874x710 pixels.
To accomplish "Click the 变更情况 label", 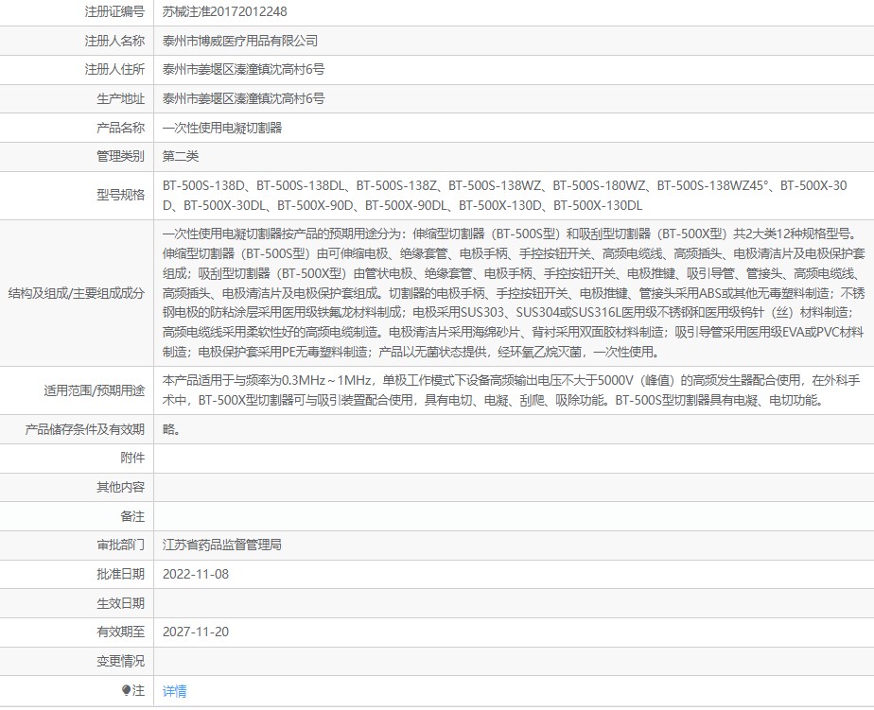I will pyautogui.click(x=121, y=661).
